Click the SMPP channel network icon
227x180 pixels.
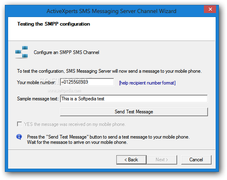pyautogui.click(x=21, y=52)
